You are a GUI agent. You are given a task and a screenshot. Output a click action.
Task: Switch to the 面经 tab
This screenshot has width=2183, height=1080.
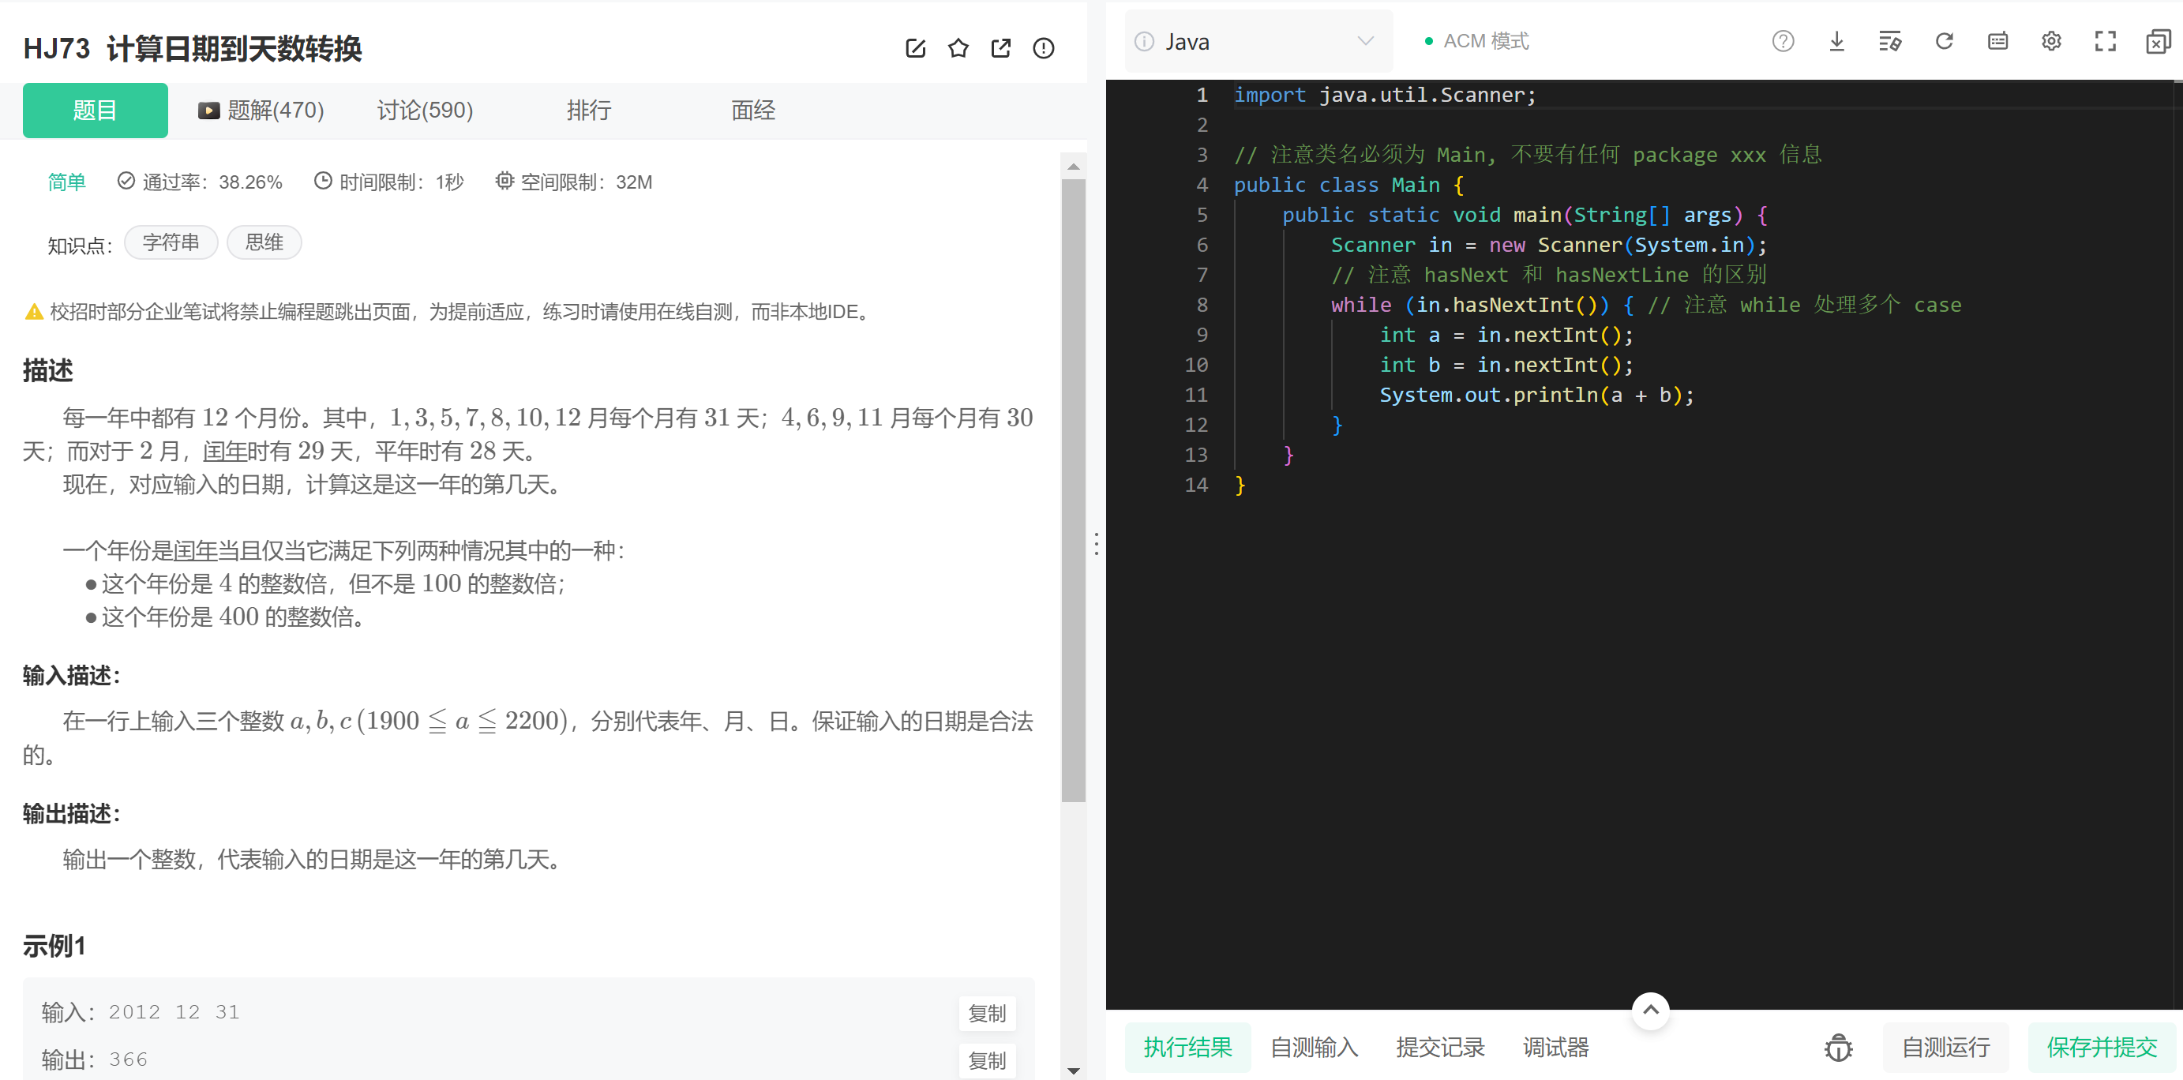click(x=753, y=111)
